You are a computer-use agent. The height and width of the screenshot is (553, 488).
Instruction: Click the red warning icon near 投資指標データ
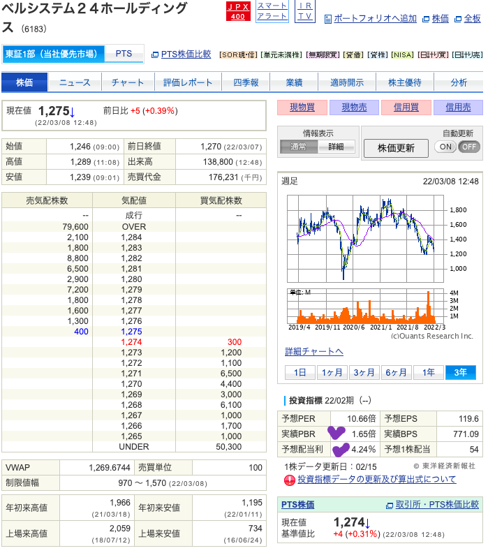tap(290, 480)
